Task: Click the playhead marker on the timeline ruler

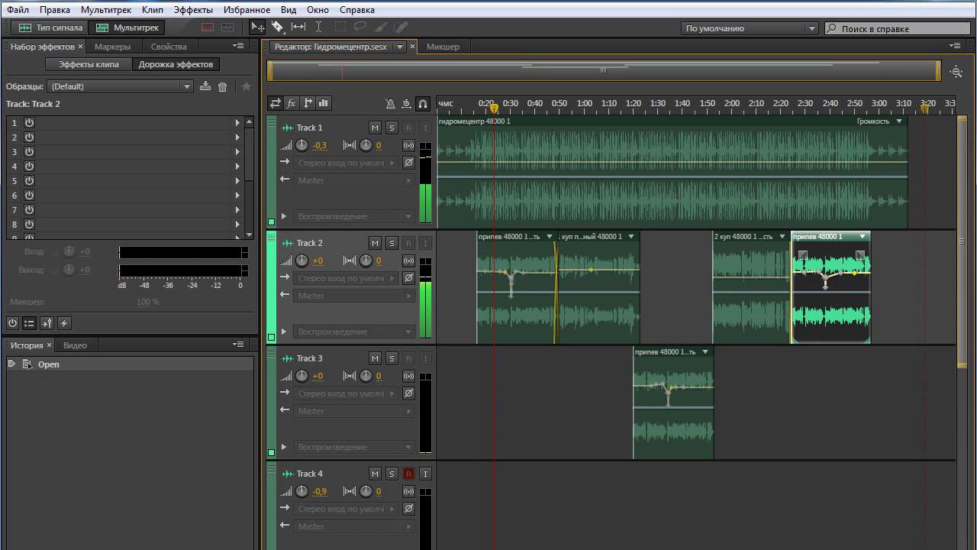Action: click(494, 108)
